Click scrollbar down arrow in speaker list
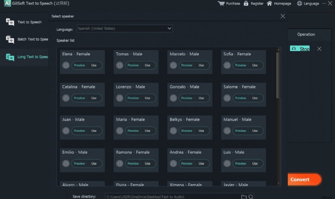 (x=278, y=183)
